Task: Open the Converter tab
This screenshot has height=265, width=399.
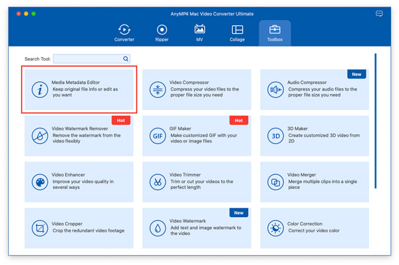Action: pyautogui.click(x=124, y=33)
